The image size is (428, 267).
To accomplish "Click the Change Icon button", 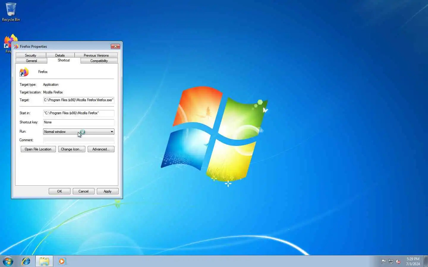I will click(71, 149).
